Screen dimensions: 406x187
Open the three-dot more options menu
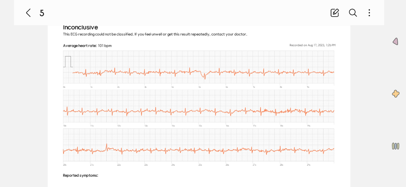(369, 13)
